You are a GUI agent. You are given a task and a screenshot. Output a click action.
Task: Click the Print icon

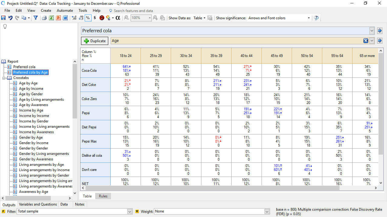pyautogui.click(x=44, y=18)
